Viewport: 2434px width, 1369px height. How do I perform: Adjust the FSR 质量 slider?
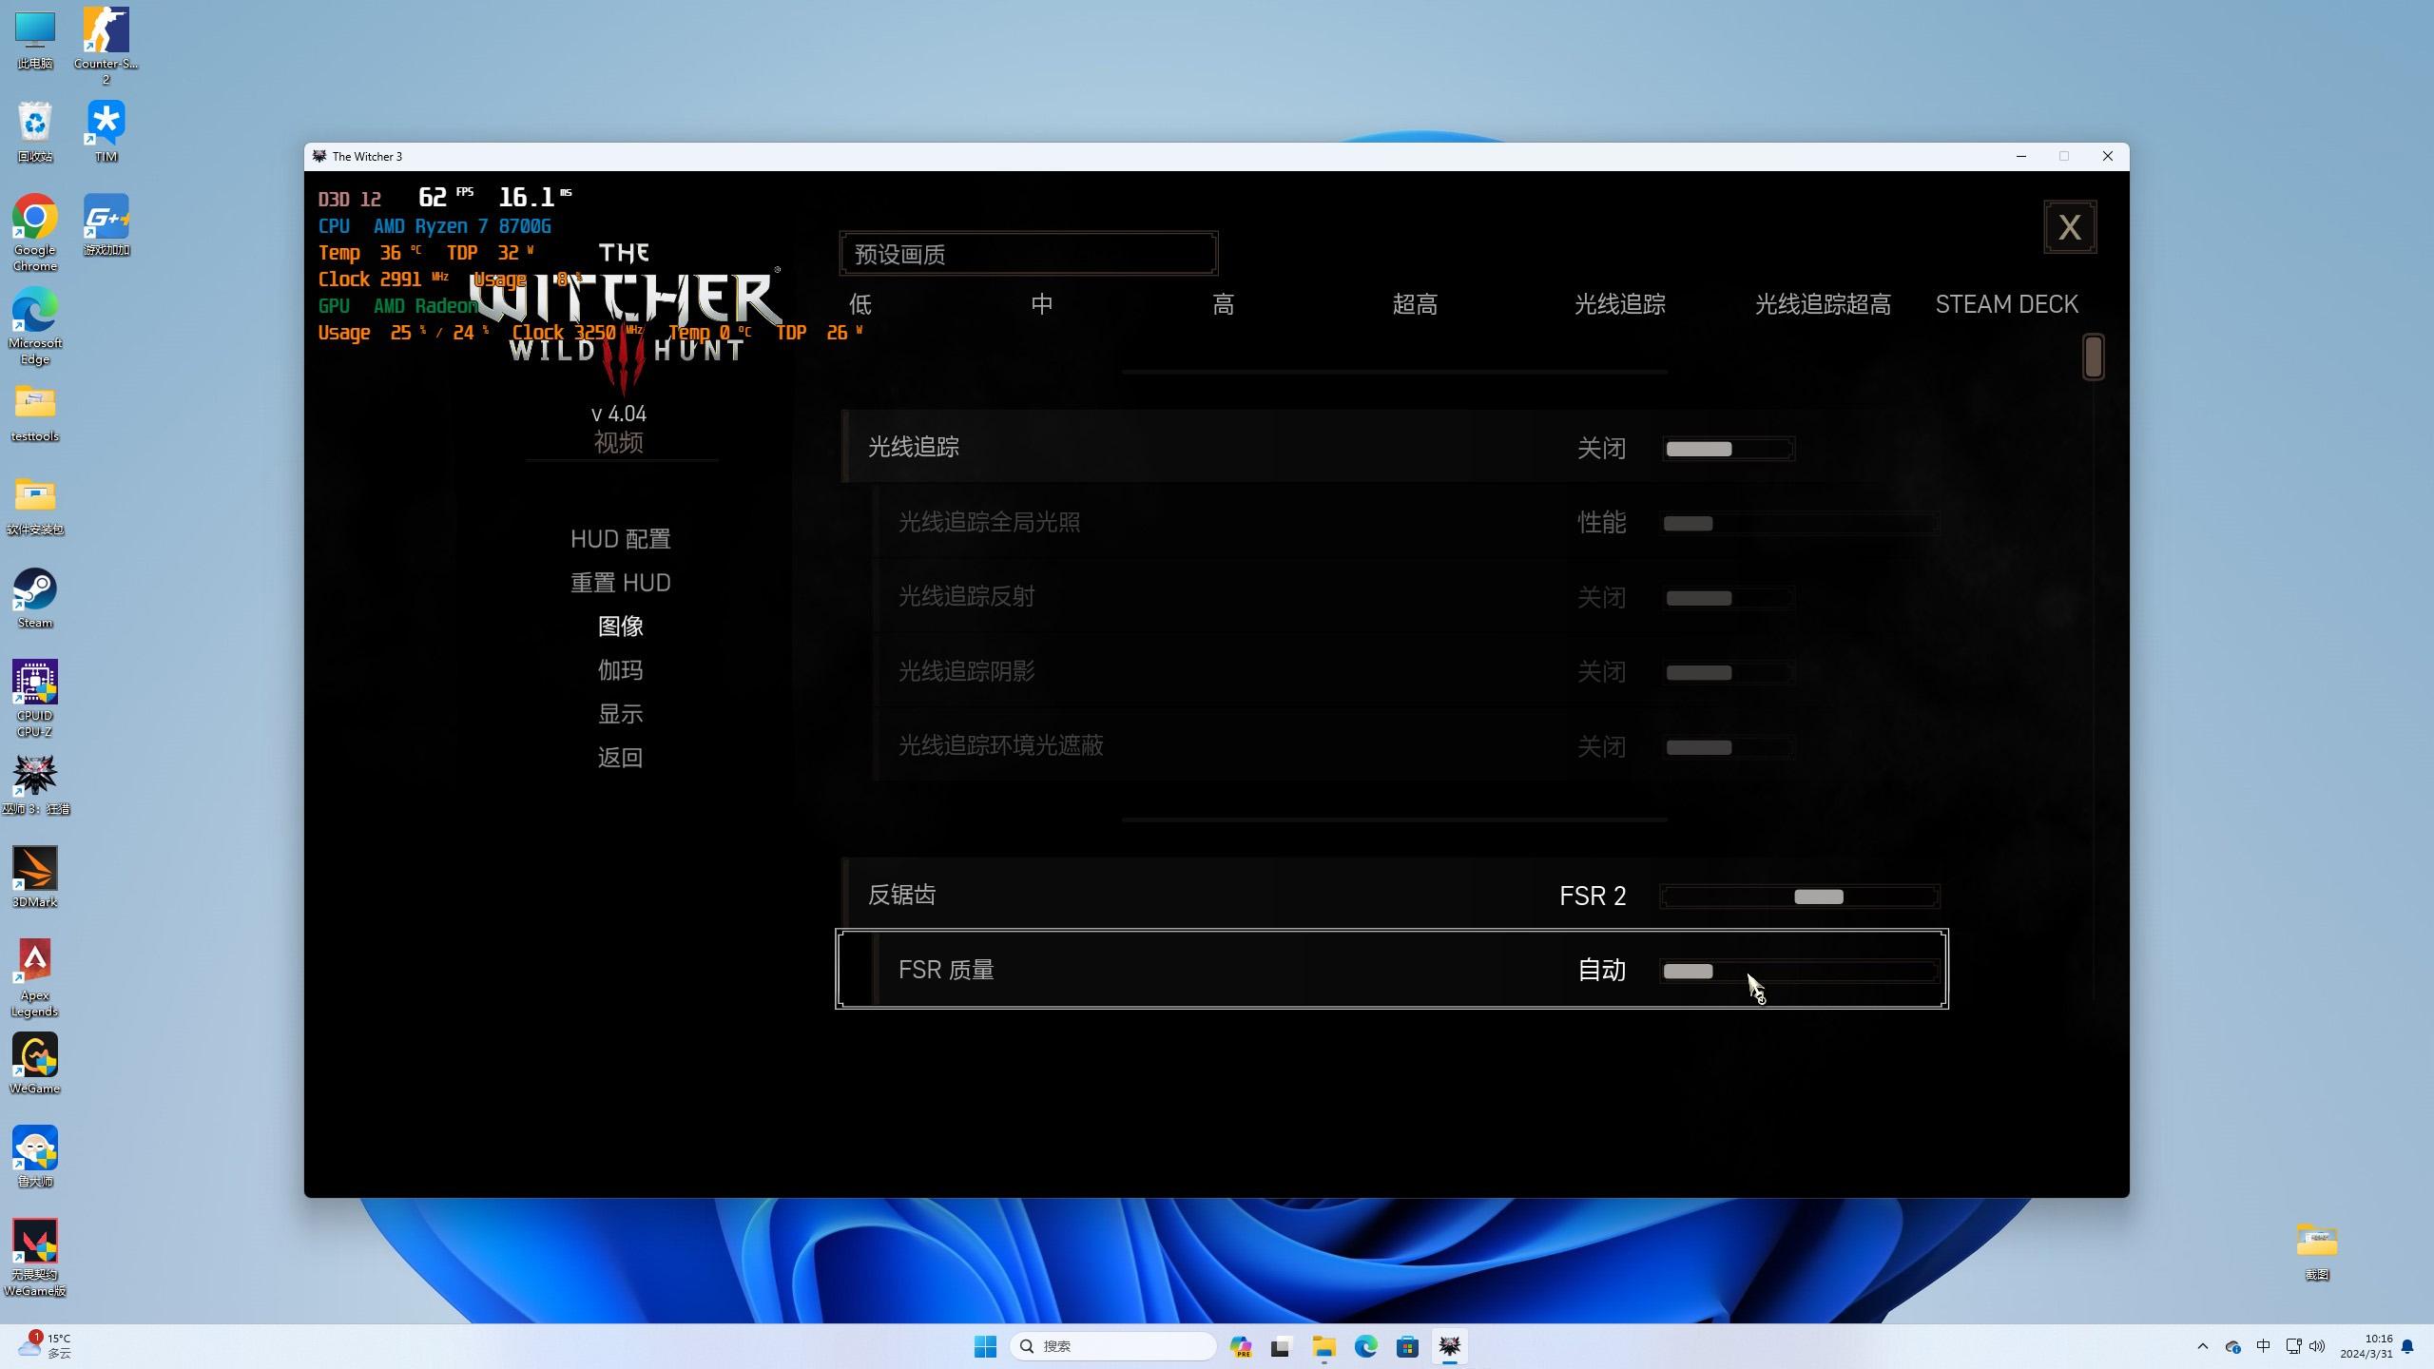coord(1800,972)
